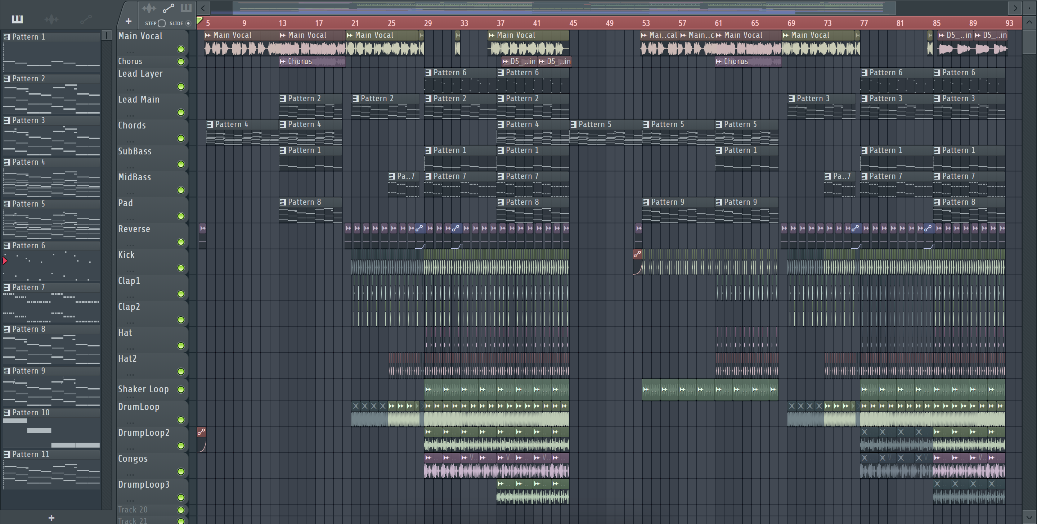Select the first Shaker Loop clip at bar 29
This screenshot has width=1037, height=524.
tap(433, 389)
